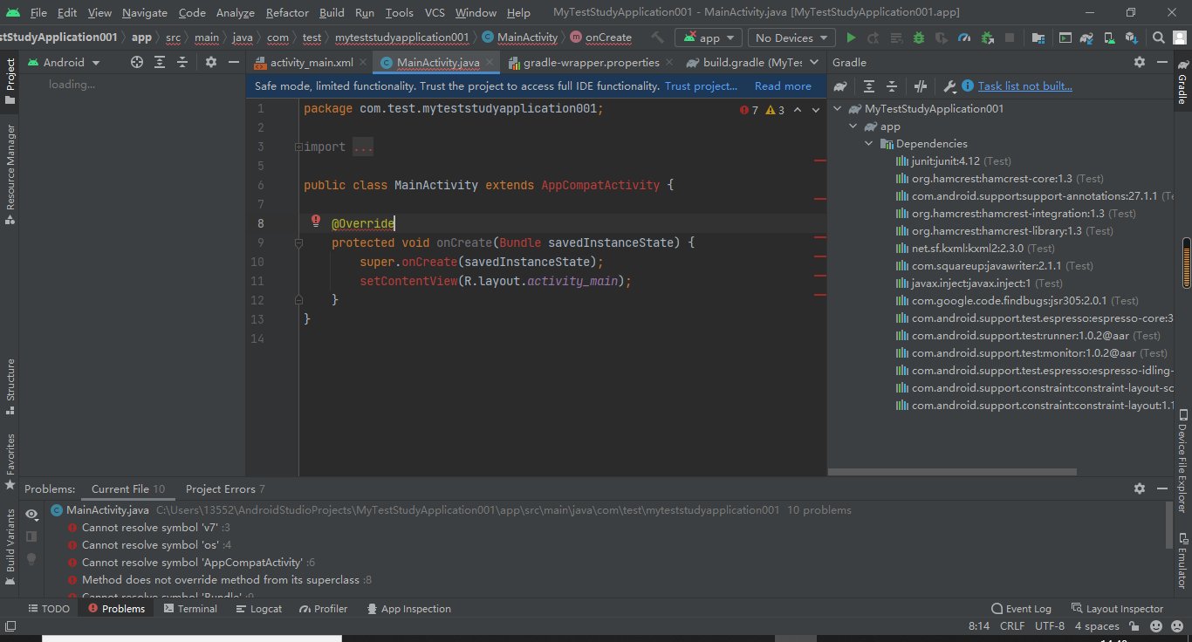The height and width of the screenshot is (642, 1192).
Task: Open Project panel options gear
Action: coord(211,62)
